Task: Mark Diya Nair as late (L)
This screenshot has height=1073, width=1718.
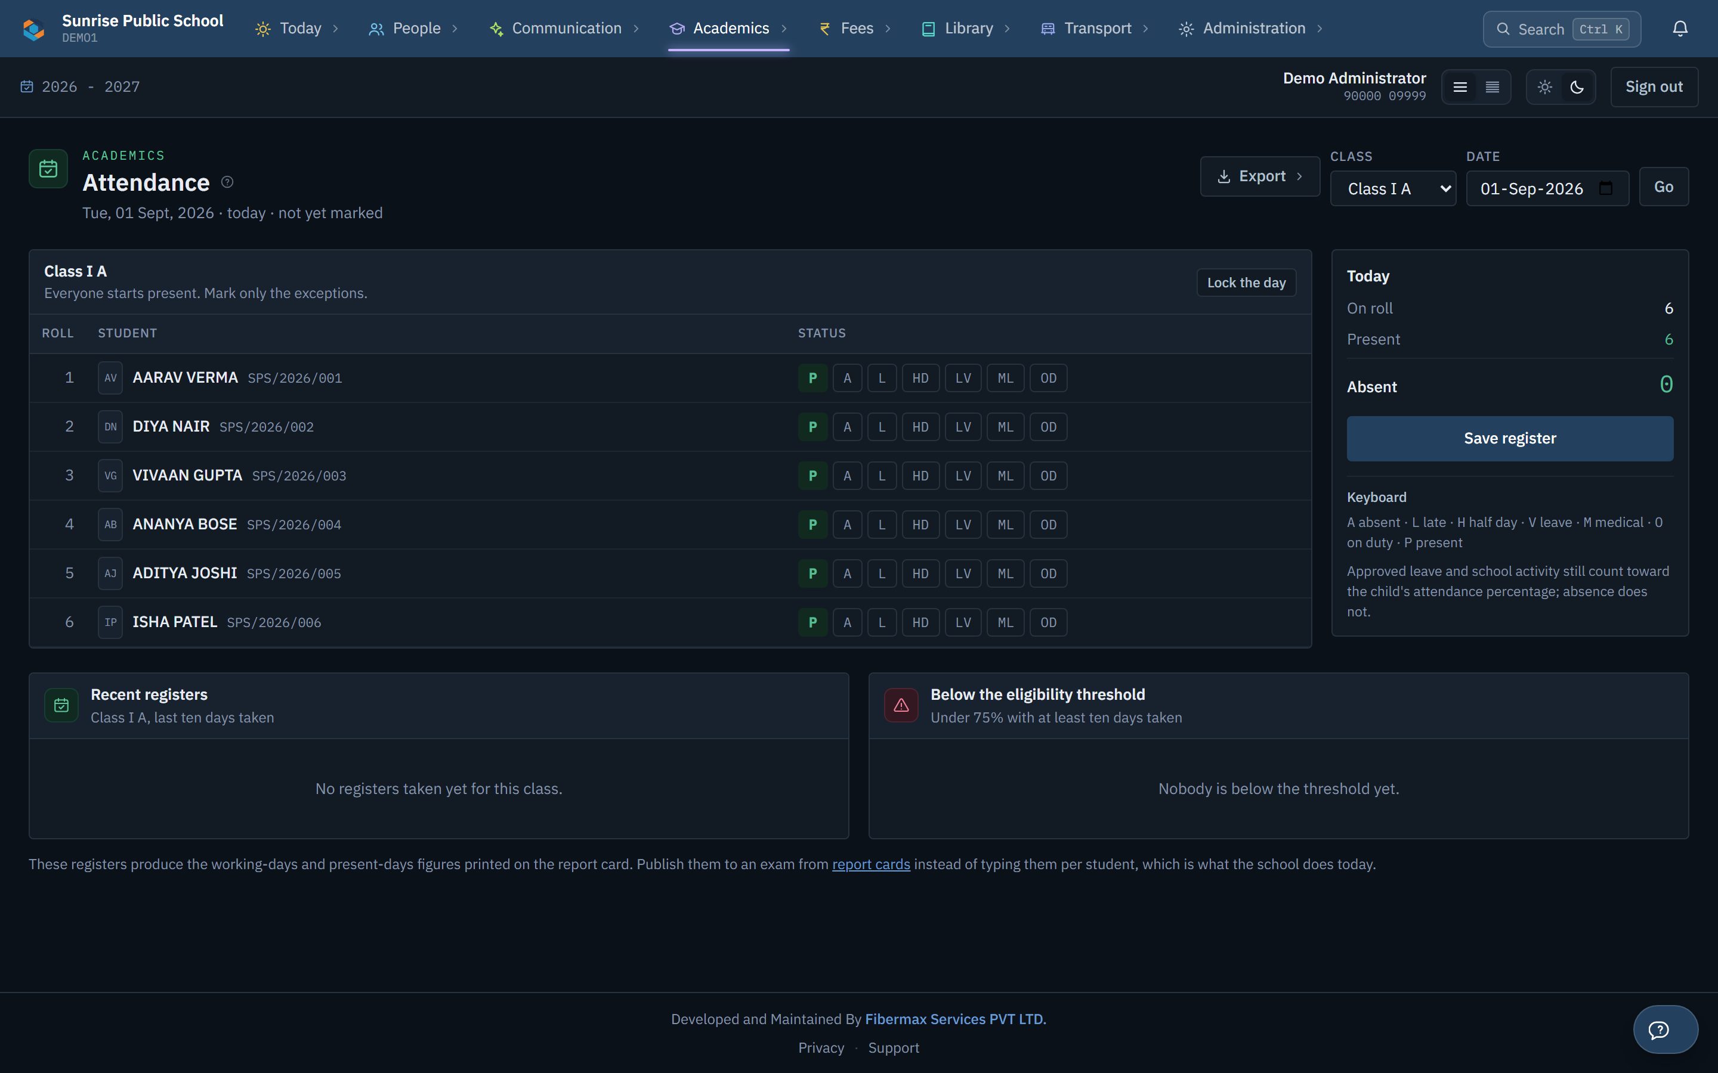Action: [882, 426]
